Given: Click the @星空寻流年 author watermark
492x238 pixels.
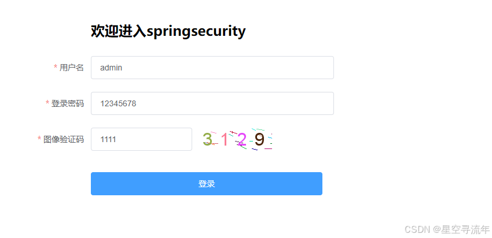Looking at the screenshot, I should click(x=461, y=229).
